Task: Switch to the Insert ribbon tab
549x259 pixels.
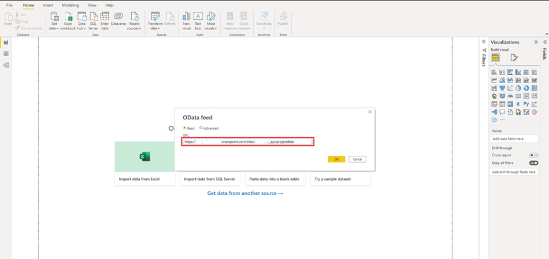Action: 48,5
